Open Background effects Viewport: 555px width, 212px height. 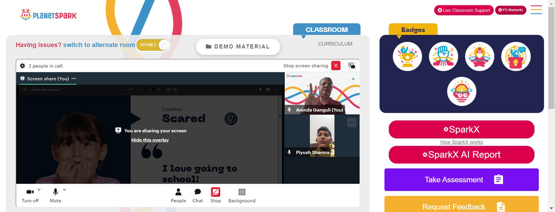coord(242,195)
